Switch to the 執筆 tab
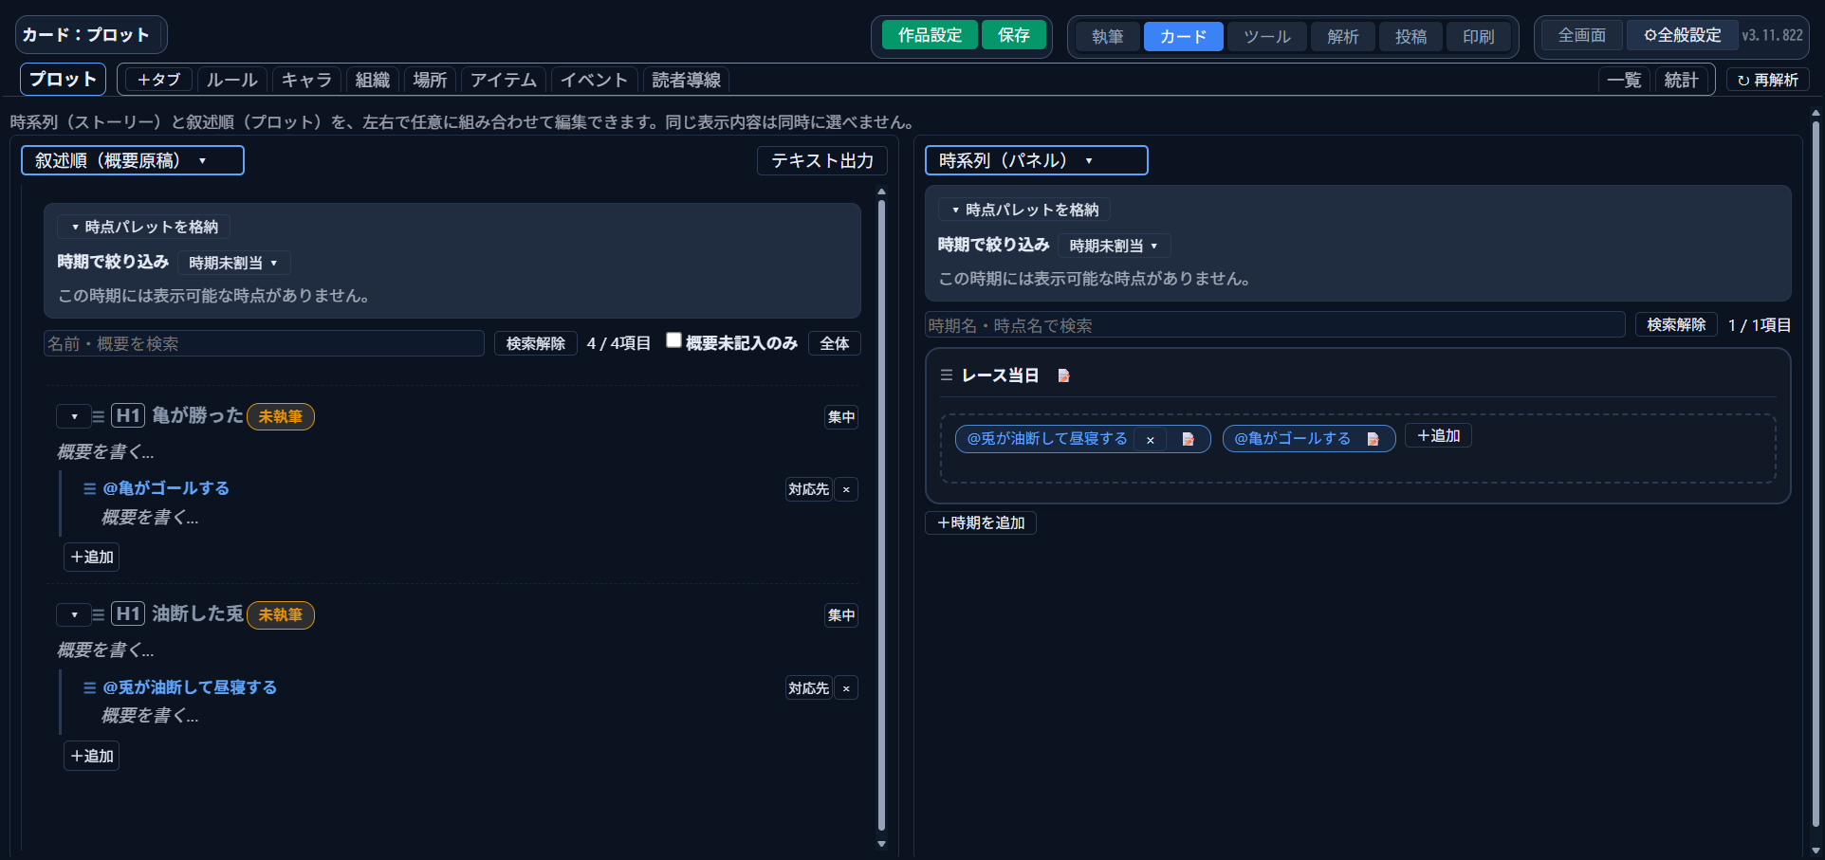The width and height of the screenshot is (1825, 860). (1107, 36)
